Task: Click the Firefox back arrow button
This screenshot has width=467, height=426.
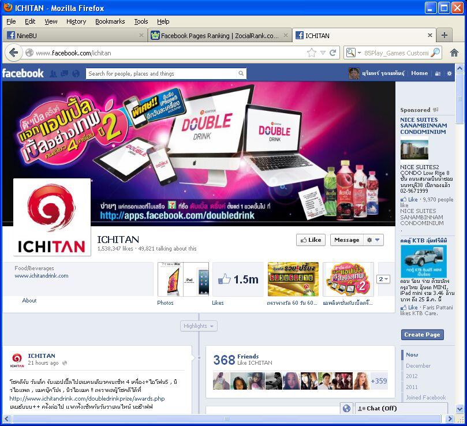Action: click(x=14, y=53)
